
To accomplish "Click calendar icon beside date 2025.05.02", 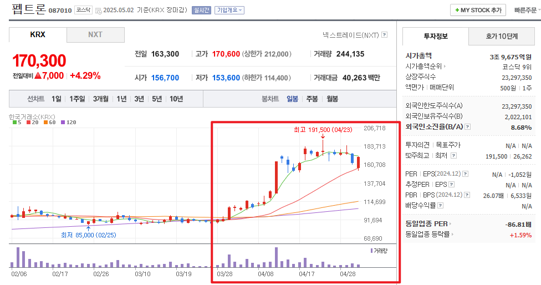I will pos(98,11).
